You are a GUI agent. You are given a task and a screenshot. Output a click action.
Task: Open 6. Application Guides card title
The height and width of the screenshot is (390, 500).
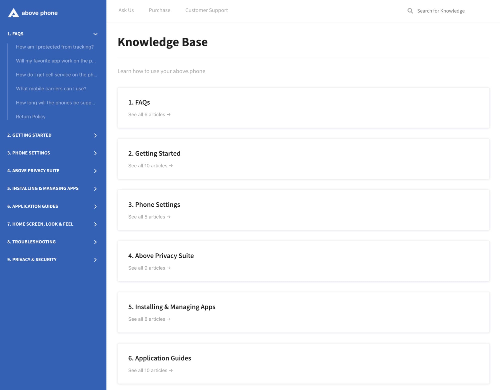(159, 358)
